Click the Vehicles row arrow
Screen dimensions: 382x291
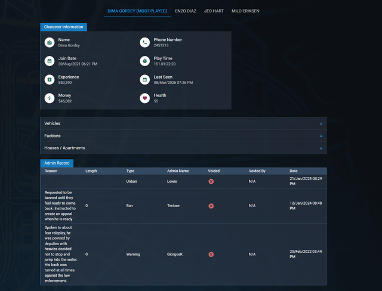[321, 124]
